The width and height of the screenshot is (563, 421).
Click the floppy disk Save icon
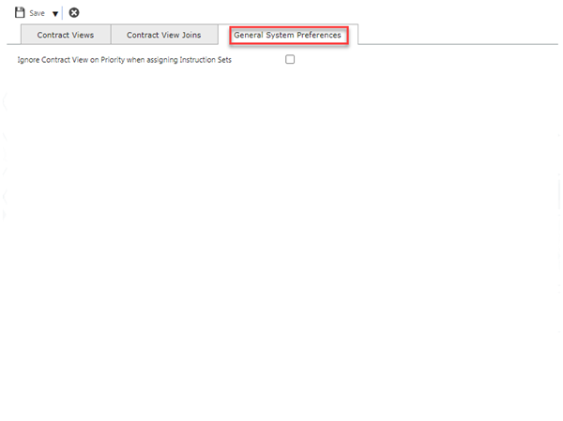[x=20, y=13]
